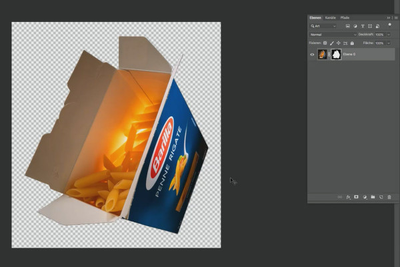This screenshot has height=267, width=400.
Task: Click the Deckkraft 100% opacity field
Action: pos(379,35)
